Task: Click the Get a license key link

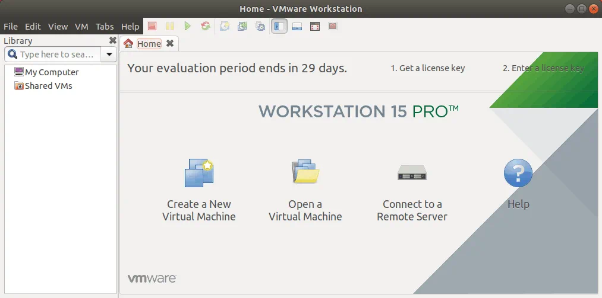Action: tap(428, 68)
